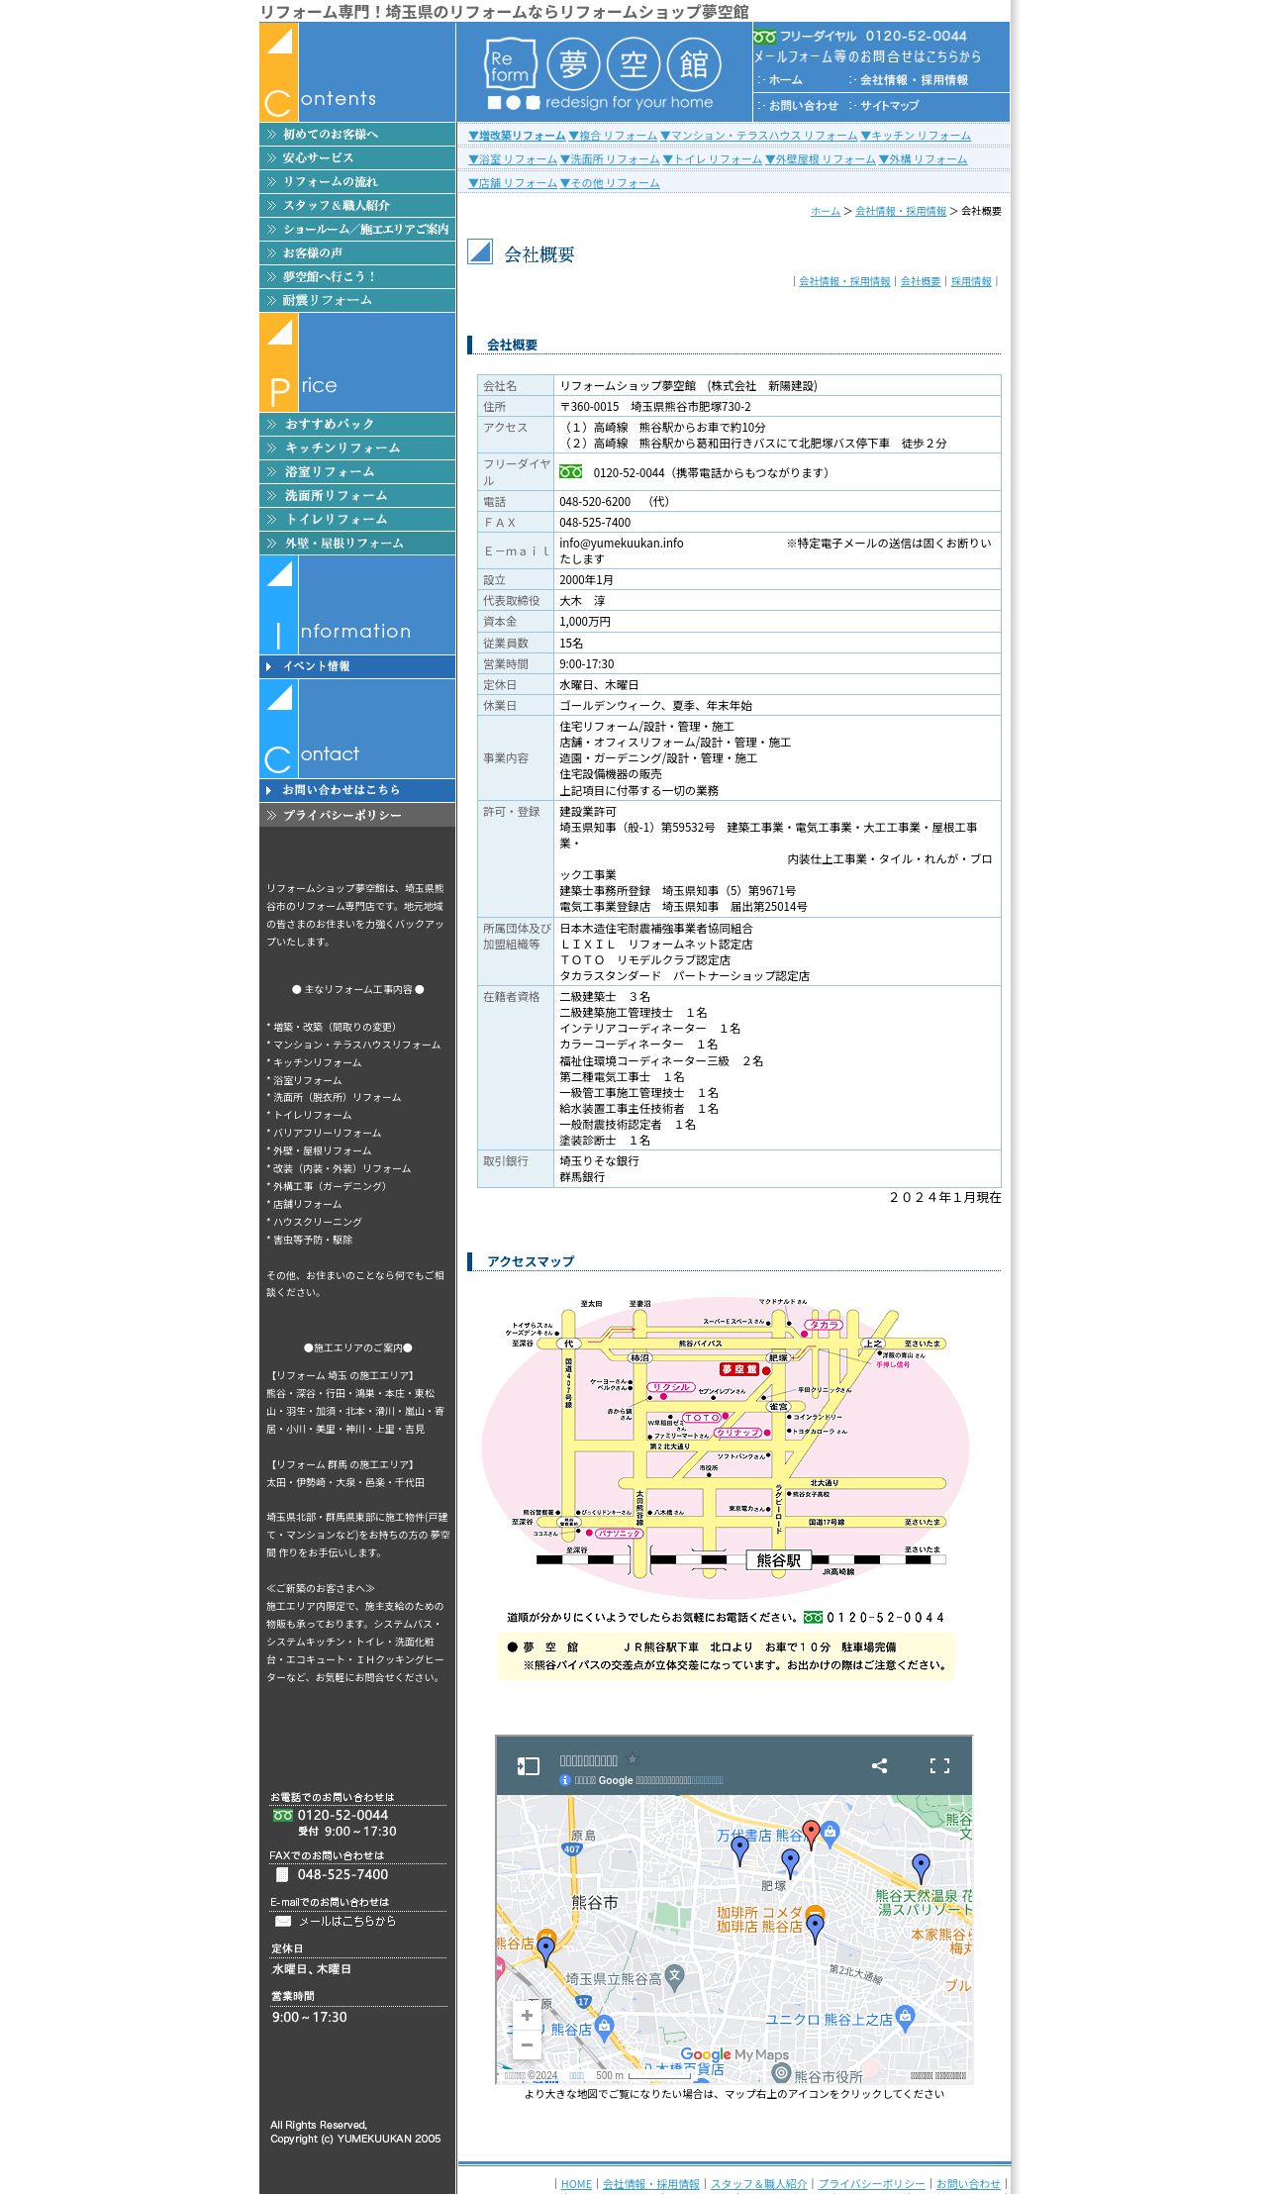Click the メールはこちらから link in sidebar
The width and height of the screenshot is (1271, 2194).
click(x=347, y=1921)
